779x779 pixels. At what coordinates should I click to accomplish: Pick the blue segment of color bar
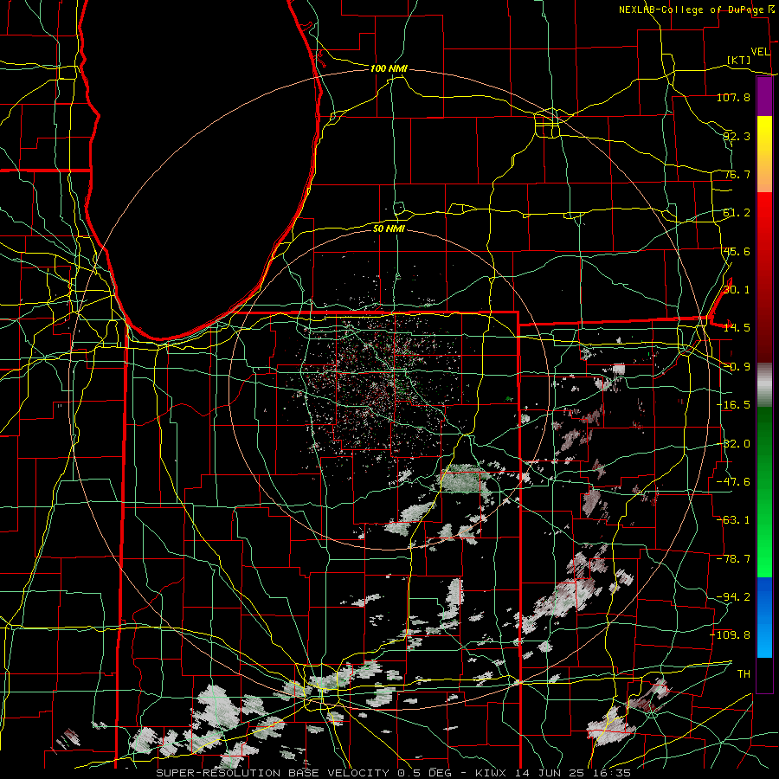pyautogui.click(x=764, y=617)
